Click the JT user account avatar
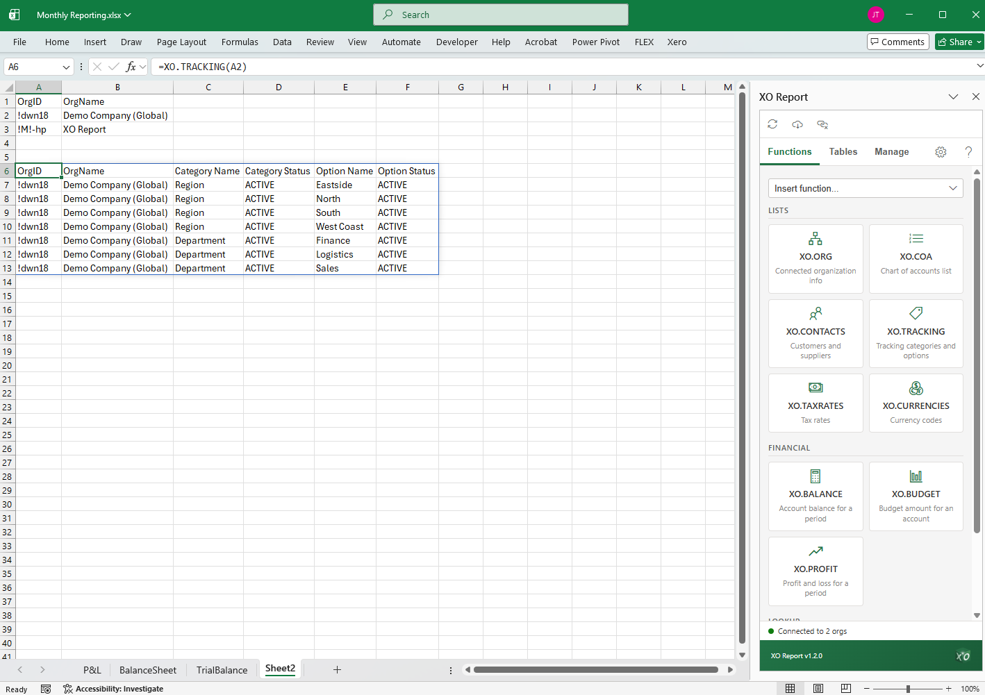The width and height of the screenshot is (985, 695). click(876, 15)
